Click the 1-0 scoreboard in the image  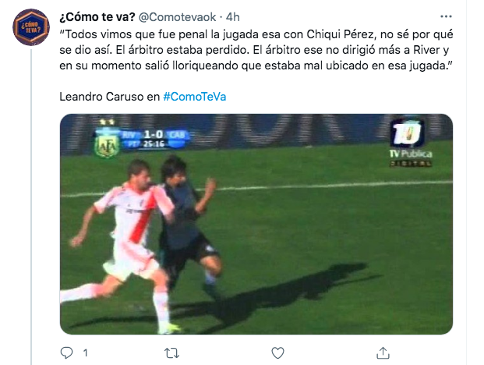(154, 134)
